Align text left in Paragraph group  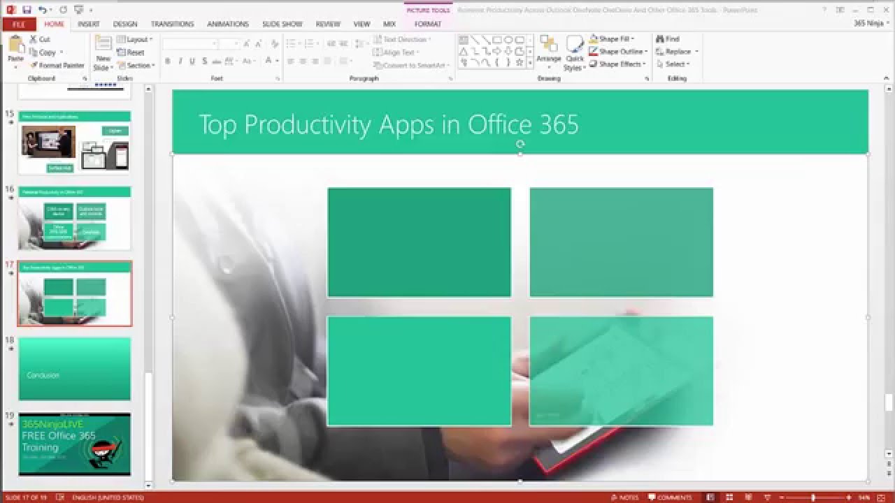290,61
